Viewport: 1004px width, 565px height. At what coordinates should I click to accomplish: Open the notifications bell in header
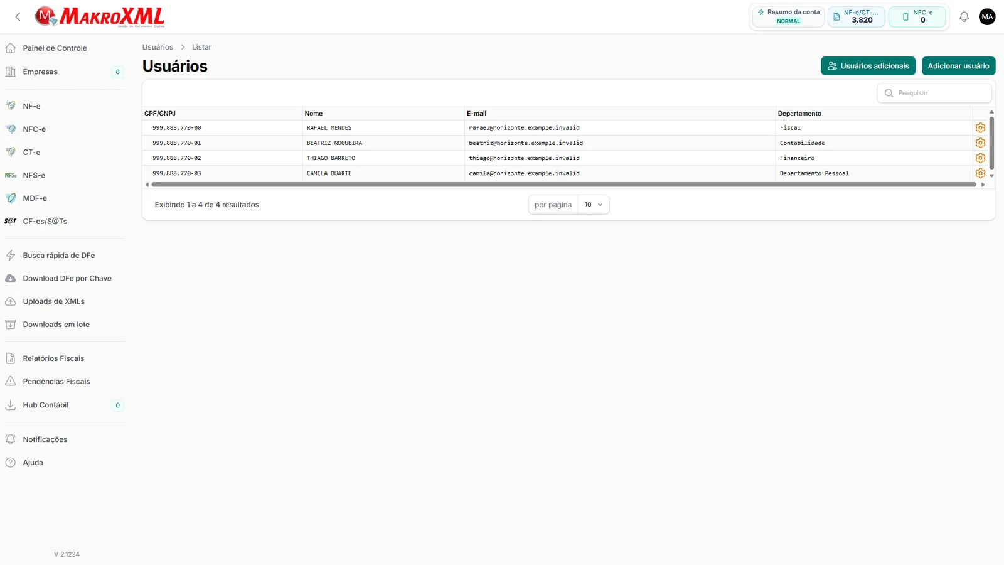click(964, 17)
